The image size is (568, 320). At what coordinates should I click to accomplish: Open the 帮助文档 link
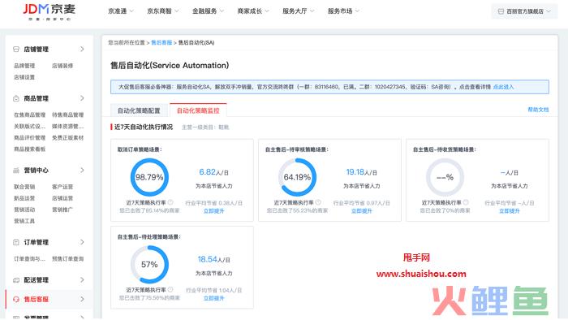coord(538,110)
